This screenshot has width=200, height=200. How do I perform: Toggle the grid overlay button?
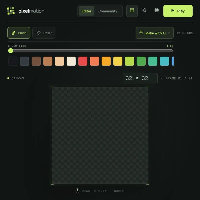coord(132,11)
